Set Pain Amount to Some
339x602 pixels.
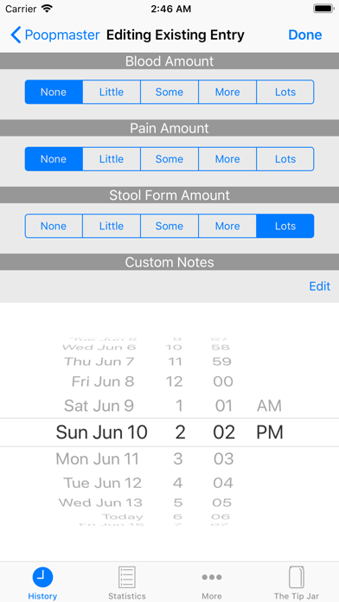[169, 159]
